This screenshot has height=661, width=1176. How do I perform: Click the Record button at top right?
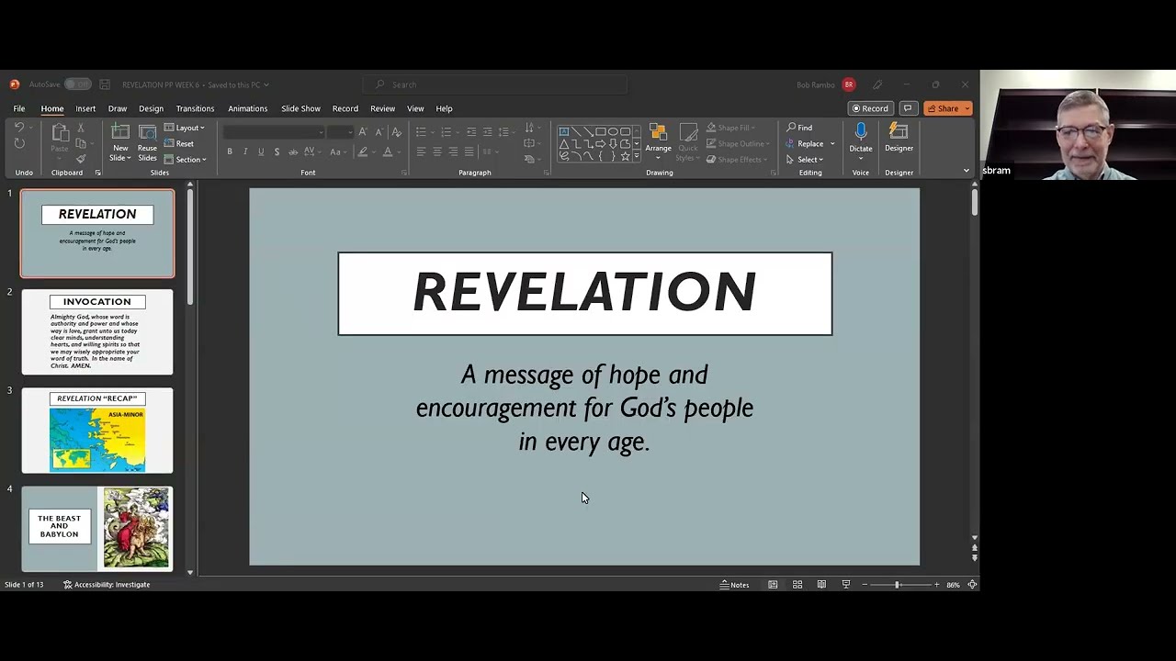[x=870, y=108]
